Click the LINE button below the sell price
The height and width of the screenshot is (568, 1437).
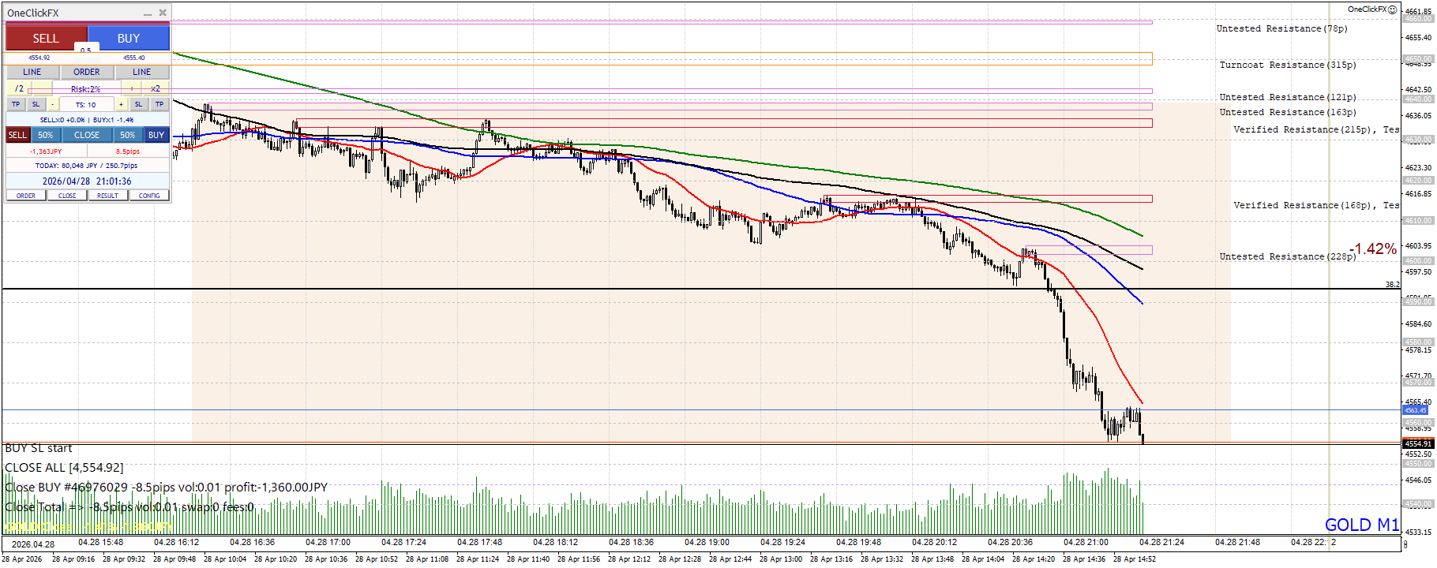pos(32,72)
